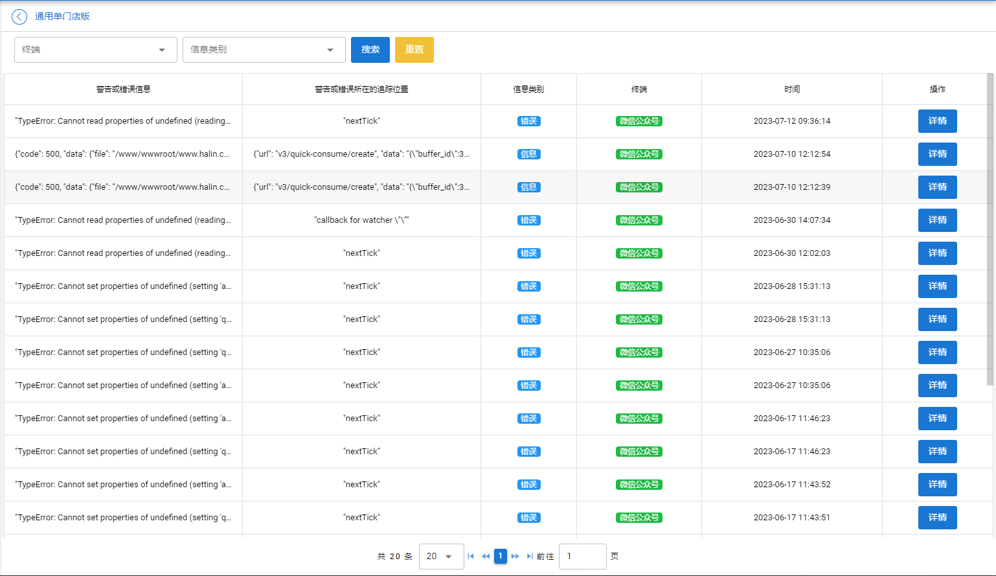This screenshot has width=996, height=576.
Task: Click the 操作 column header
Action: coord(938,89)
